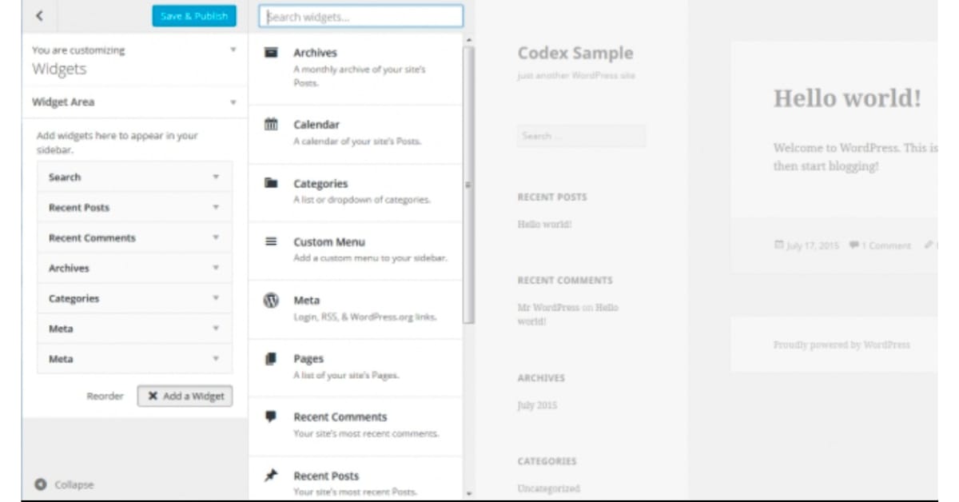Click the Recent Comments speech bubble icon
The height and width of the screenshot is (502, 959).
coord(272,416)
